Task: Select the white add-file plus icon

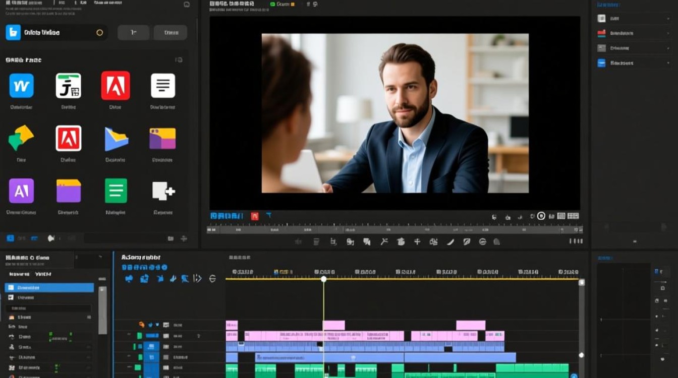Action: 163,192
